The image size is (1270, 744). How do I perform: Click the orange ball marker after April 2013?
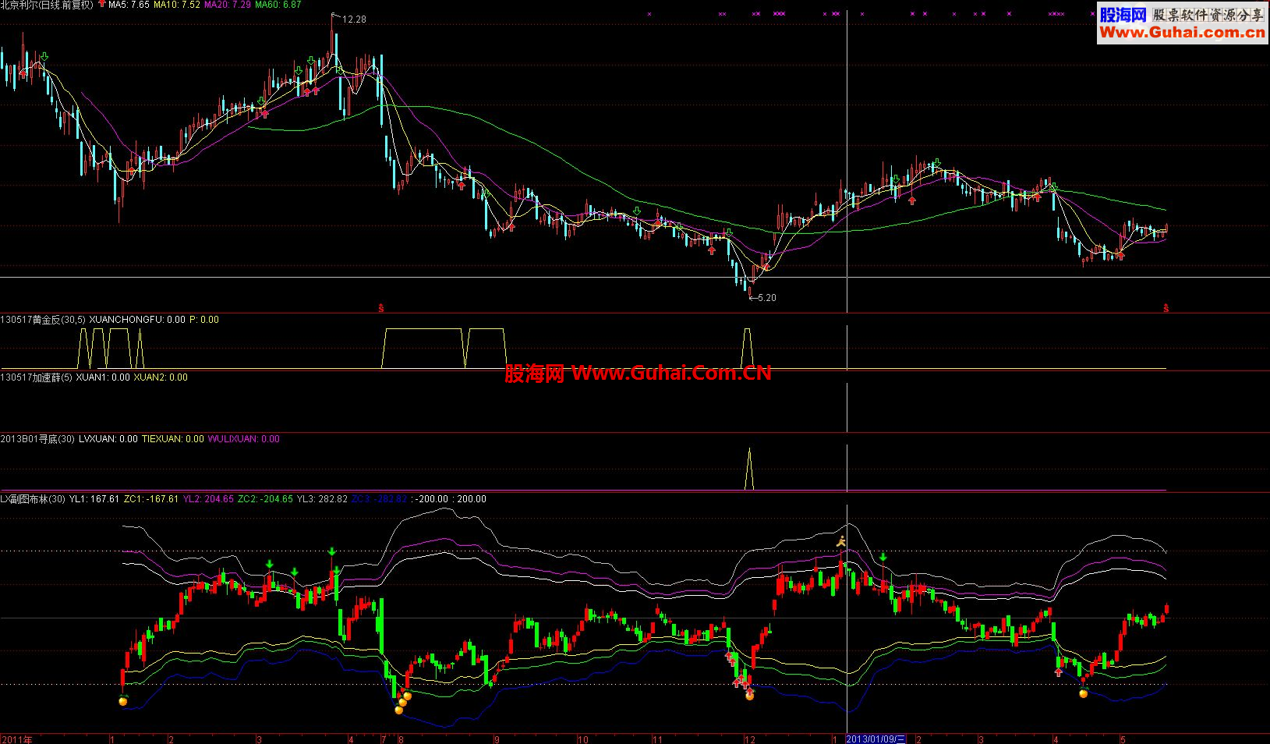(x=1083, y=693)
